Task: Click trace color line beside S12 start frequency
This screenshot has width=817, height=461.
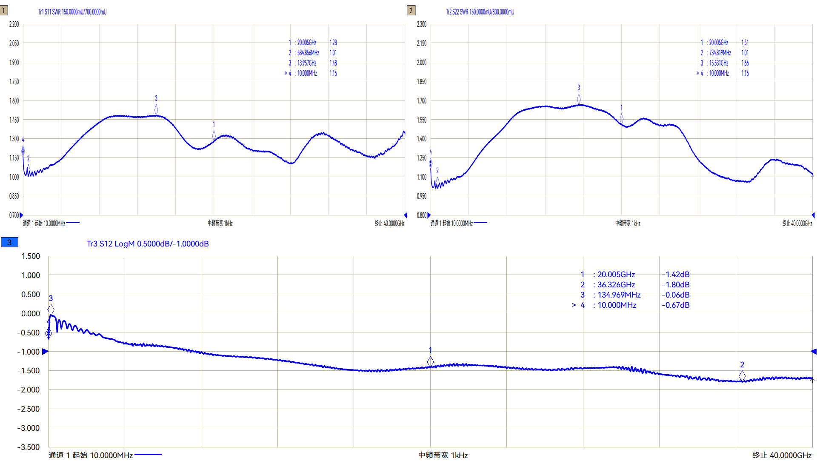Action: 148,455
